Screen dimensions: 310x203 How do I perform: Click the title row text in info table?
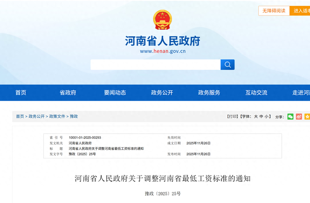pos(106,148)
